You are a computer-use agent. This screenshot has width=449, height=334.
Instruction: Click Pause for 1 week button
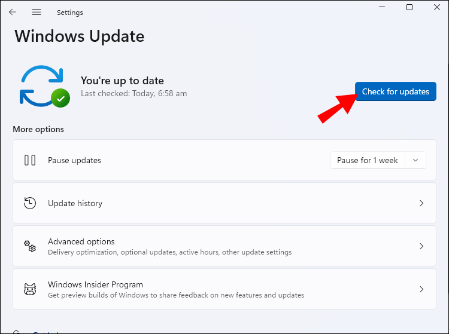pyautogui.click(x=368, y=160)
